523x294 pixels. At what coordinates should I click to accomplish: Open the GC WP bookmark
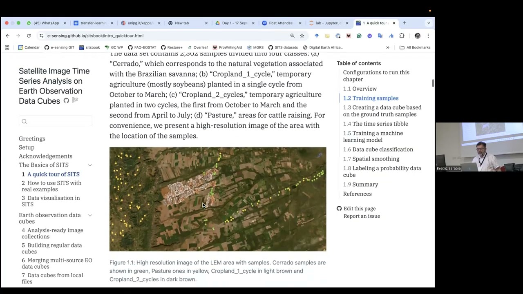(x=114, y=47)
